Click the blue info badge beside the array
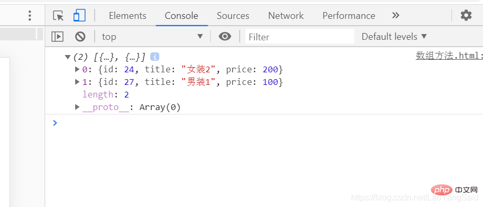This screenshot has height=207, width=483. tap(155, 57)
